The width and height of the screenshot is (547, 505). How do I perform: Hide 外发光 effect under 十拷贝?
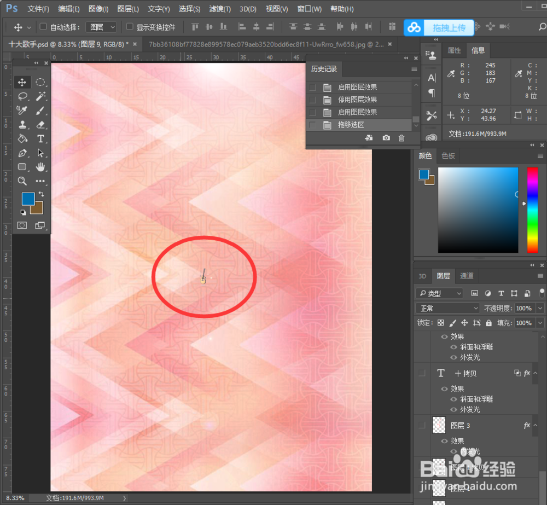click(x=453, y=409)
